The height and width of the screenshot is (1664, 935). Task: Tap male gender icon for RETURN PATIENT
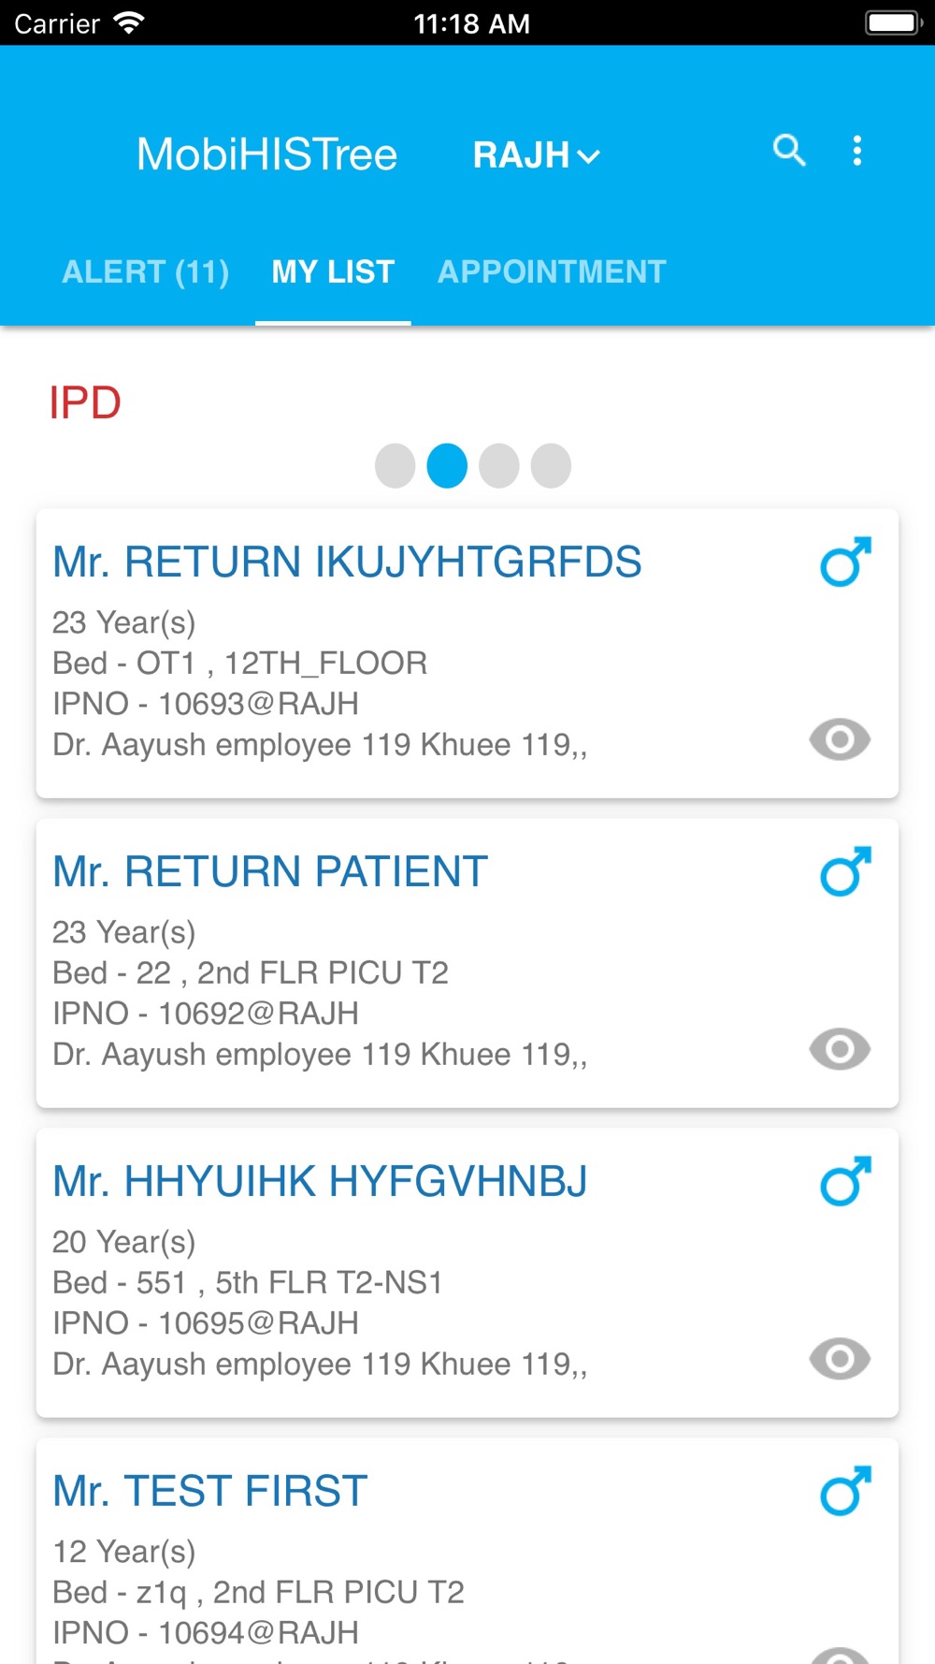click(845, 871)
